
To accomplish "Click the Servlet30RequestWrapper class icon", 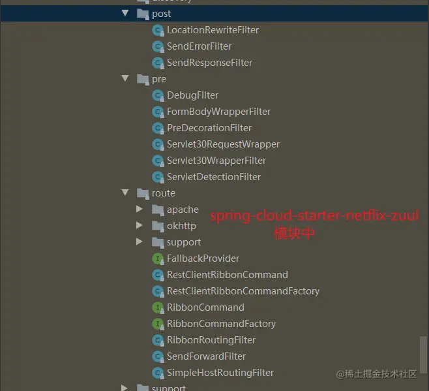I will [x=158, y=144].
